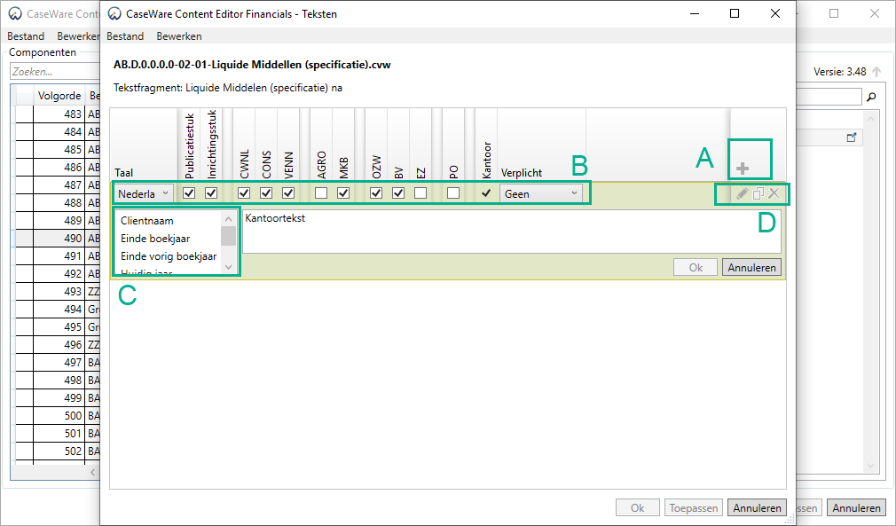Select row 502 in the component list

(58, 451)
